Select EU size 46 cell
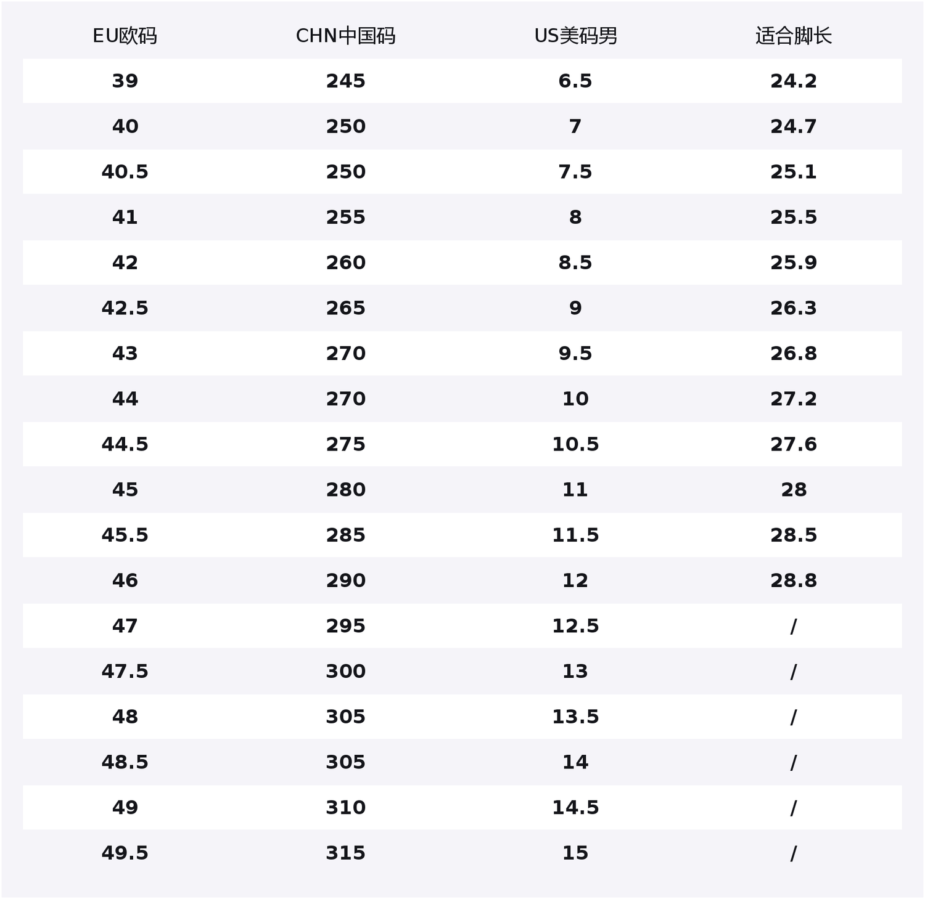The width and height of the screenshot is (925, 899). click(125, 580)
